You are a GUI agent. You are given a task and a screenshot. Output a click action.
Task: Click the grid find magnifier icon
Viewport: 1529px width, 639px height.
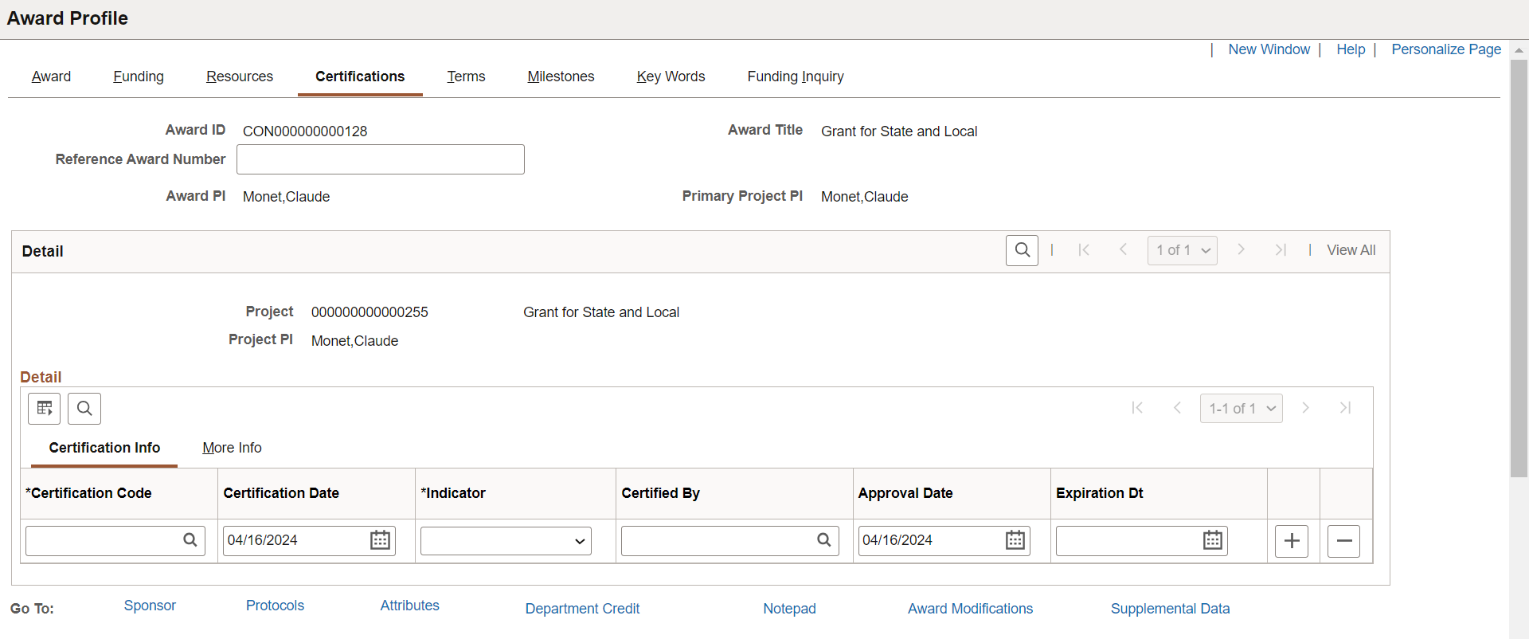84,409
